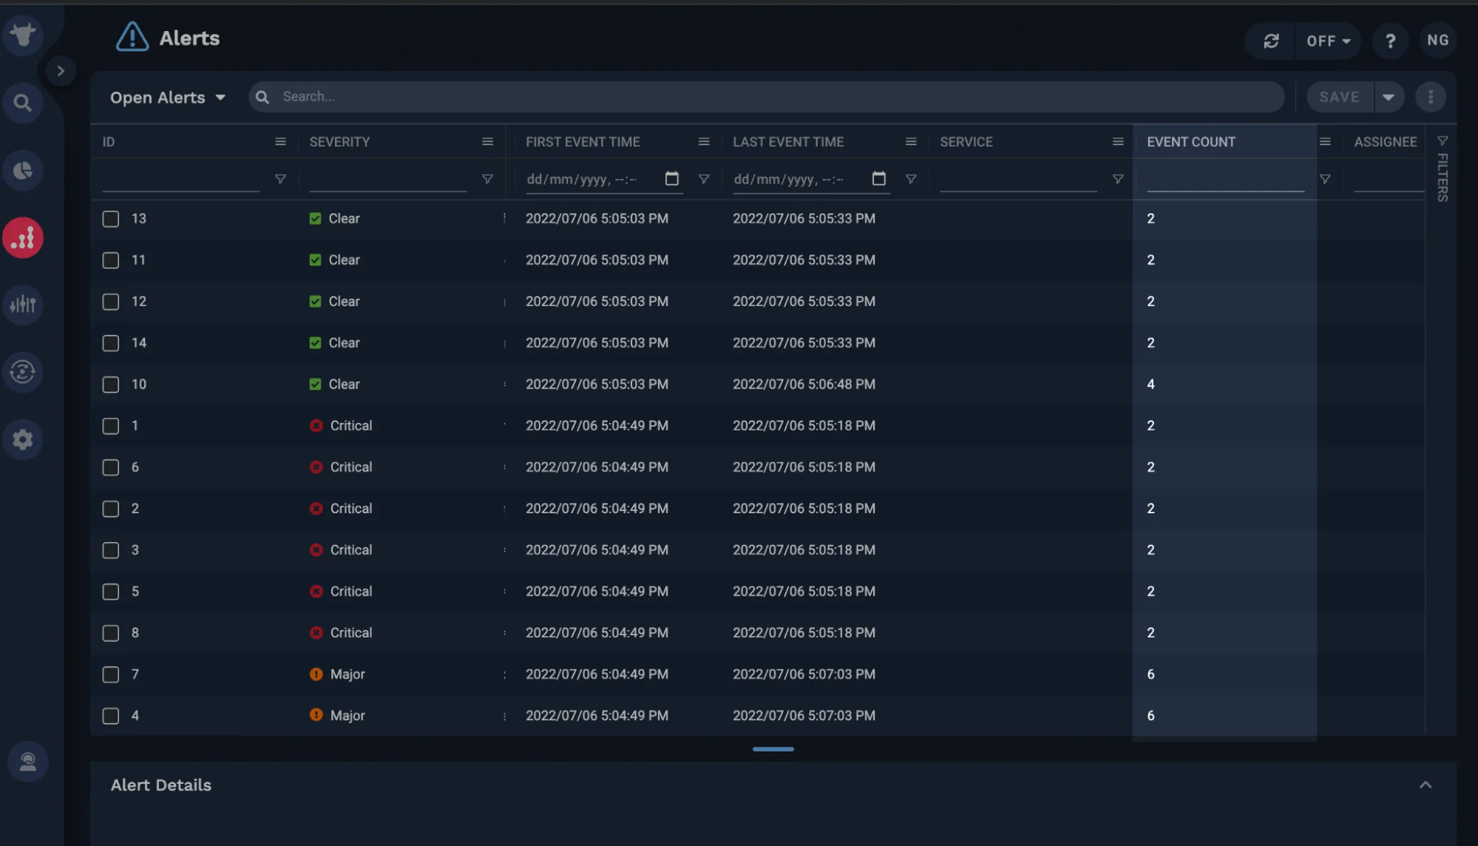
Task: Click the Search alerts input field
Action: [x=766, y=97]
